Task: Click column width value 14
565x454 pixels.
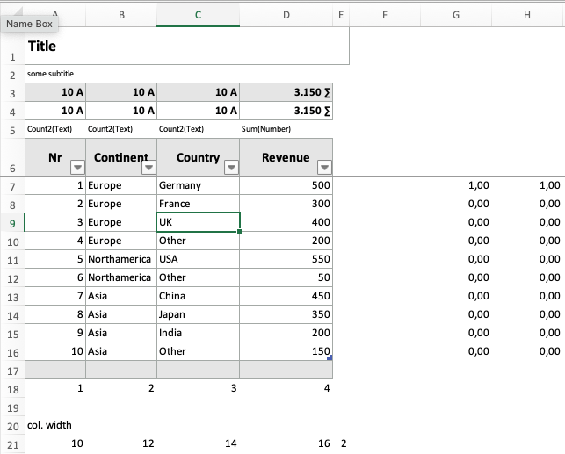Action: pyautogui.click(x=198, y=443)
